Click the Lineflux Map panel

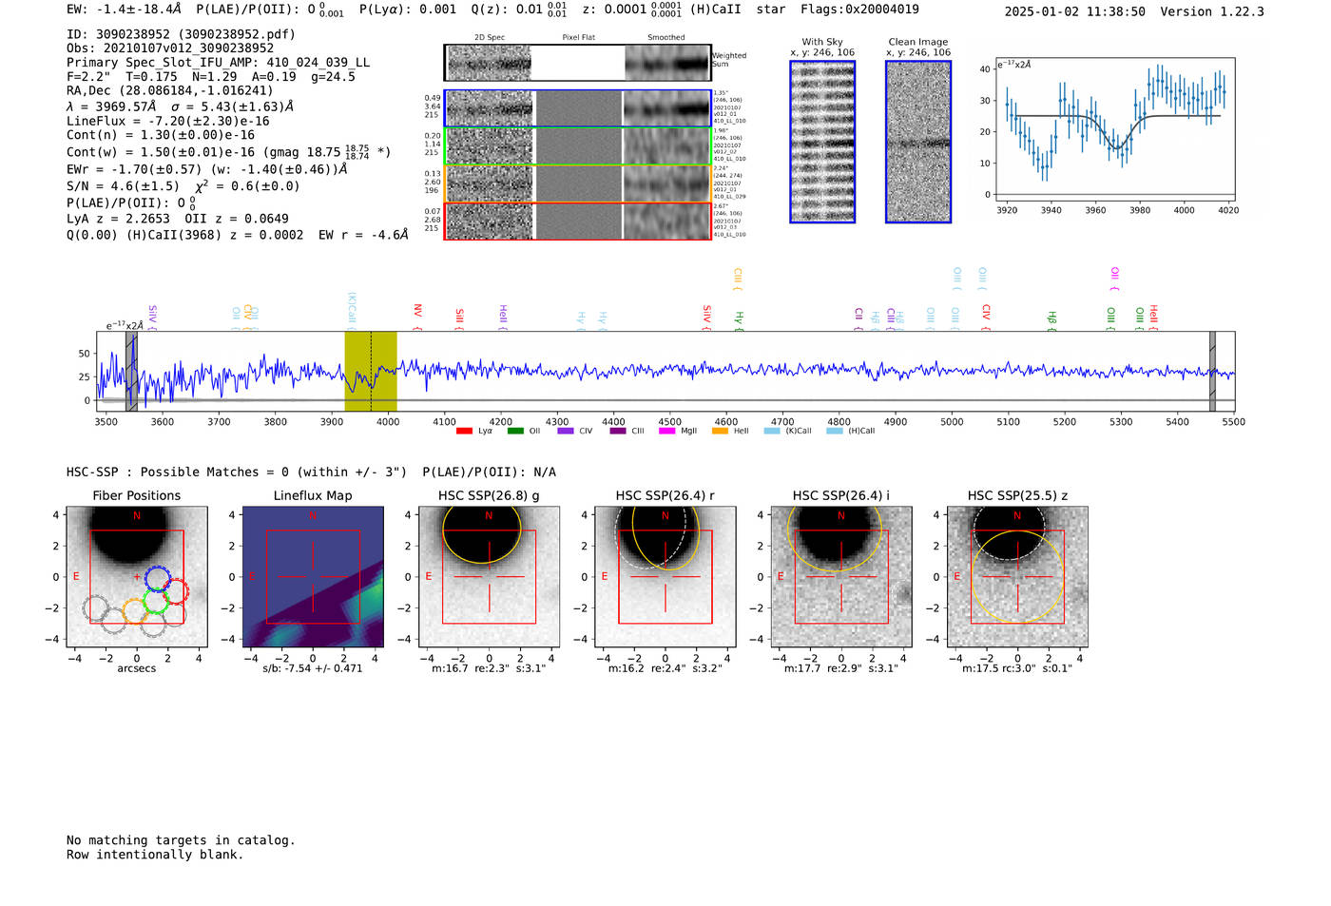pos(313,577)
